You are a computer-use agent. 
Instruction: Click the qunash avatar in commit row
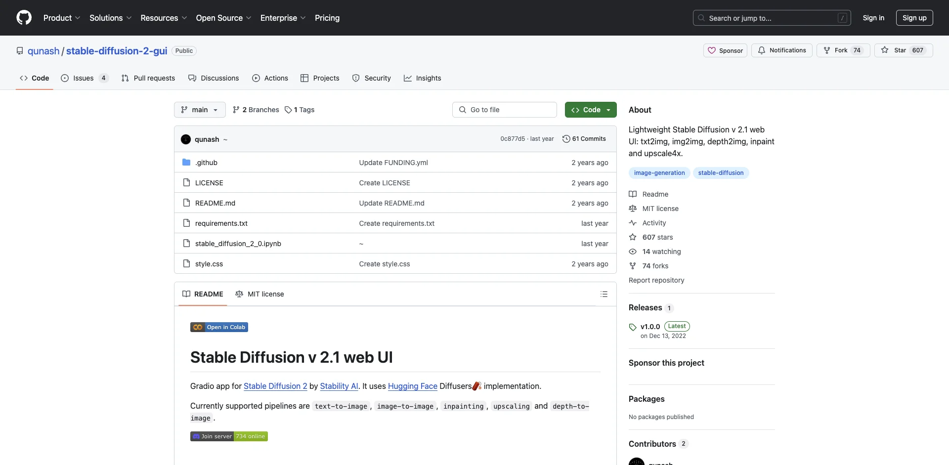tap(186, 139)
